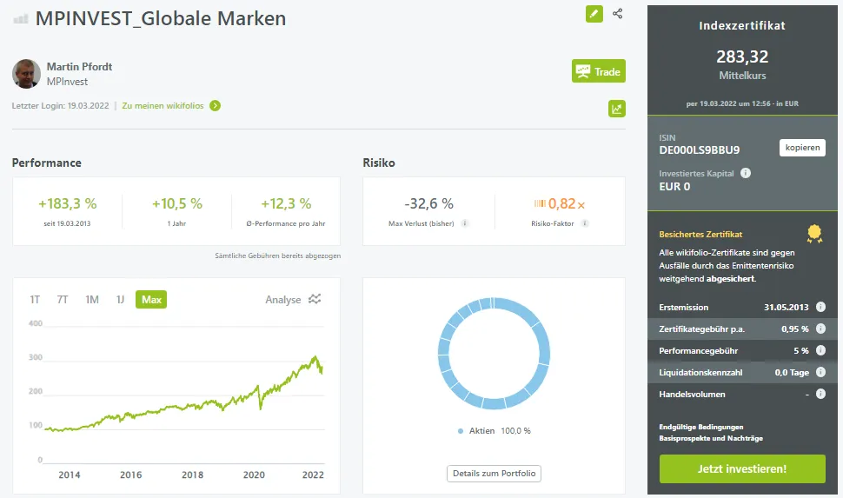
Task: Click info icon beside Investiertes Kapital
Action: 746,173
